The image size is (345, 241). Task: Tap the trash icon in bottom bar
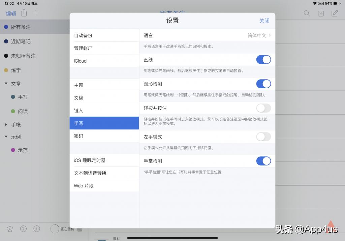80,229
